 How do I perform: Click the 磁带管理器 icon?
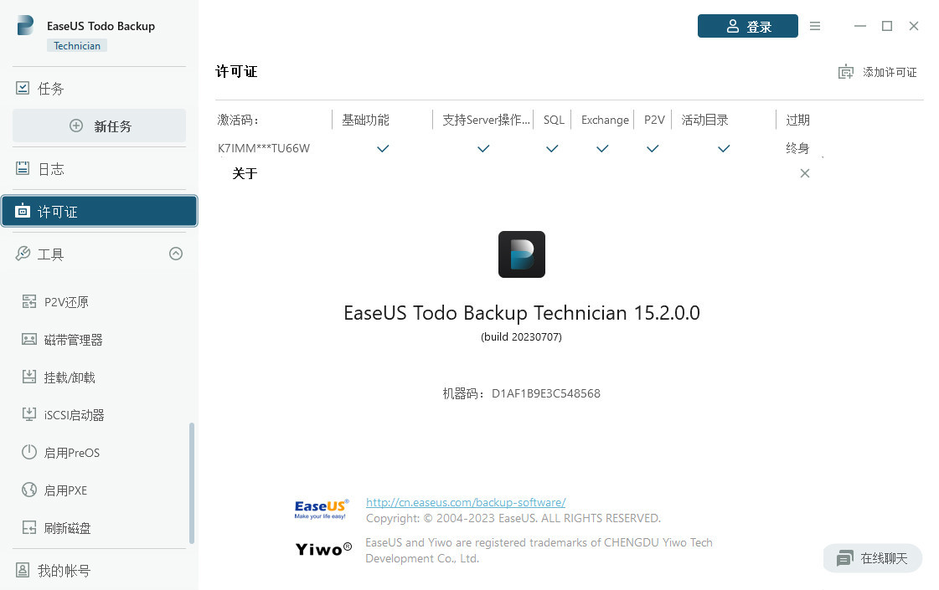pyautogui.click(x=28, y=339)
